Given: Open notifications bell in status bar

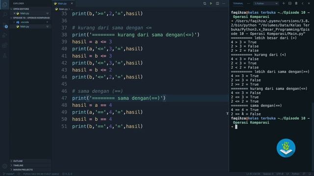Looking at the screenshot, I should tap(310, 174).
